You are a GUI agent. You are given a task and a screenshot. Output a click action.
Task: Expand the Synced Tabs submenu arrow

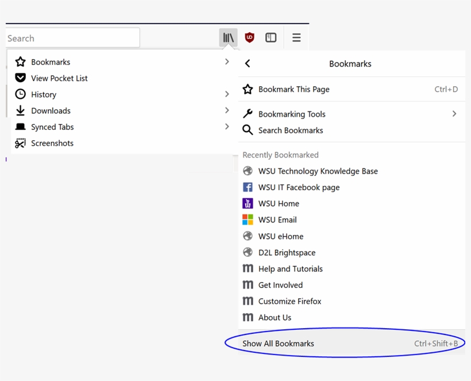pos(227,126)
